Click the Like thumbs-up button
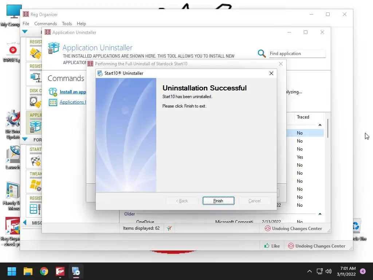This screenshot has width=373, height=280. click(272, 246)
